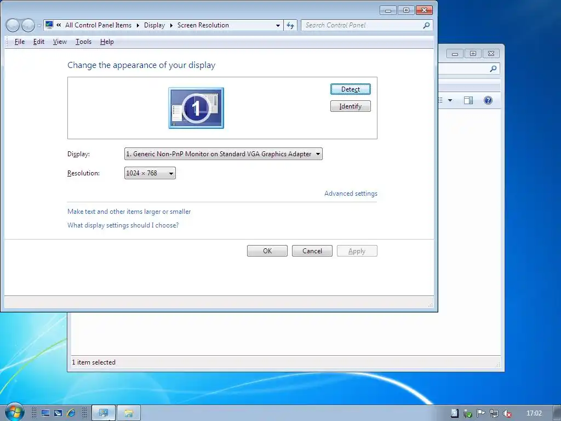Click the 'Display' breadcrumb in address bar
Image resolution: width=561 pixels, height=421 pixels.
[x=154, y=25]
